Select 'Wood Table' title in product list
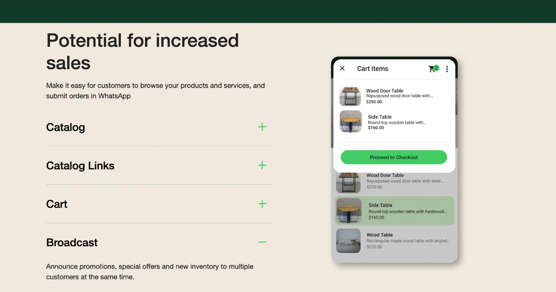 379,235
